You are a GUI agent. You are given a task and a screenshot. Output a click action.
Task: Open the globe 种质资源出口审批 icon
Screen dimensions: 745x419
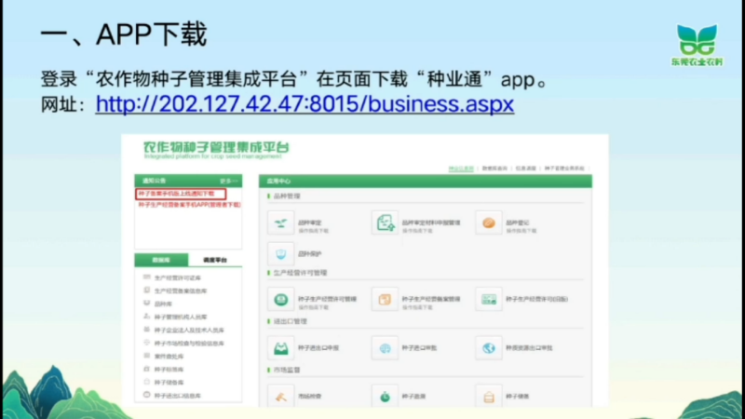[488, 348]
